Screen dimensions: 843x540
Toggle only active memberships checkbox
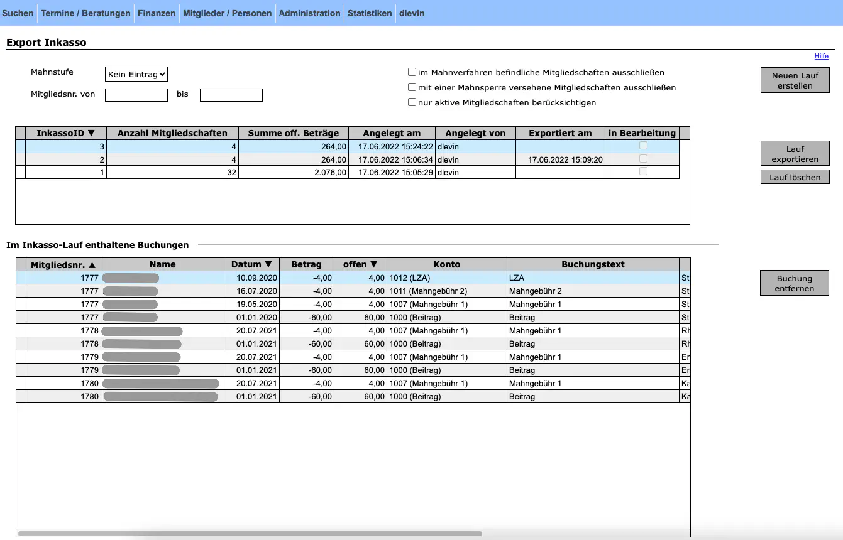click(412, 102)
